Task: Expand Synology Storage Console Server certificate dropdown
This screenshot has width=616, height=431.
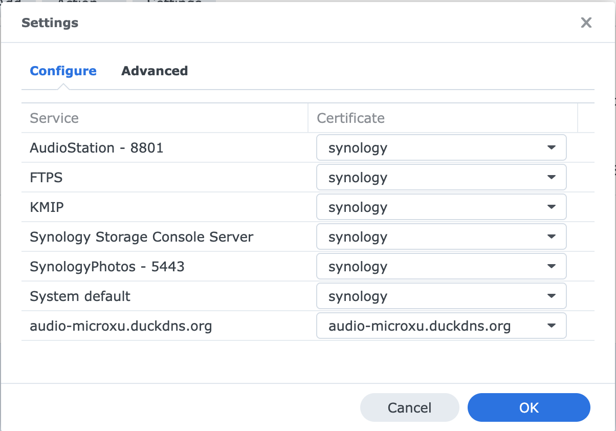Action: point(441,237)
